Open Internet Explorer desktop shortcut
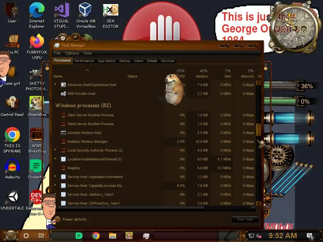The width and height of the screenshot is (323, 242). point(37,15)
